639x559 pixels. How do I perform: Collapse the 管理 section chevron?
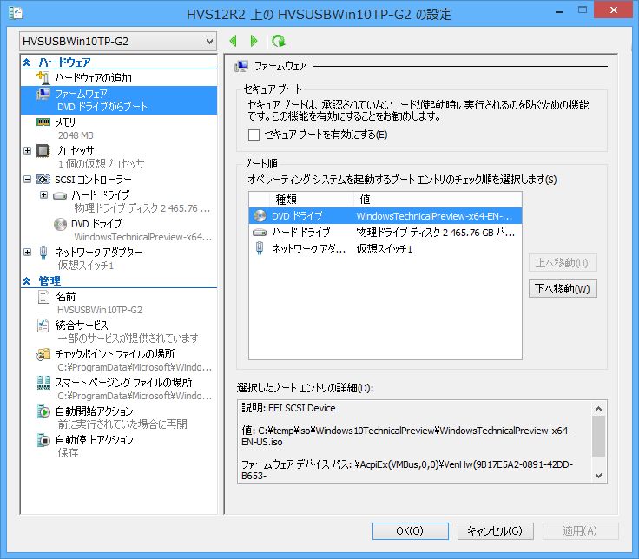coord(27,280)
